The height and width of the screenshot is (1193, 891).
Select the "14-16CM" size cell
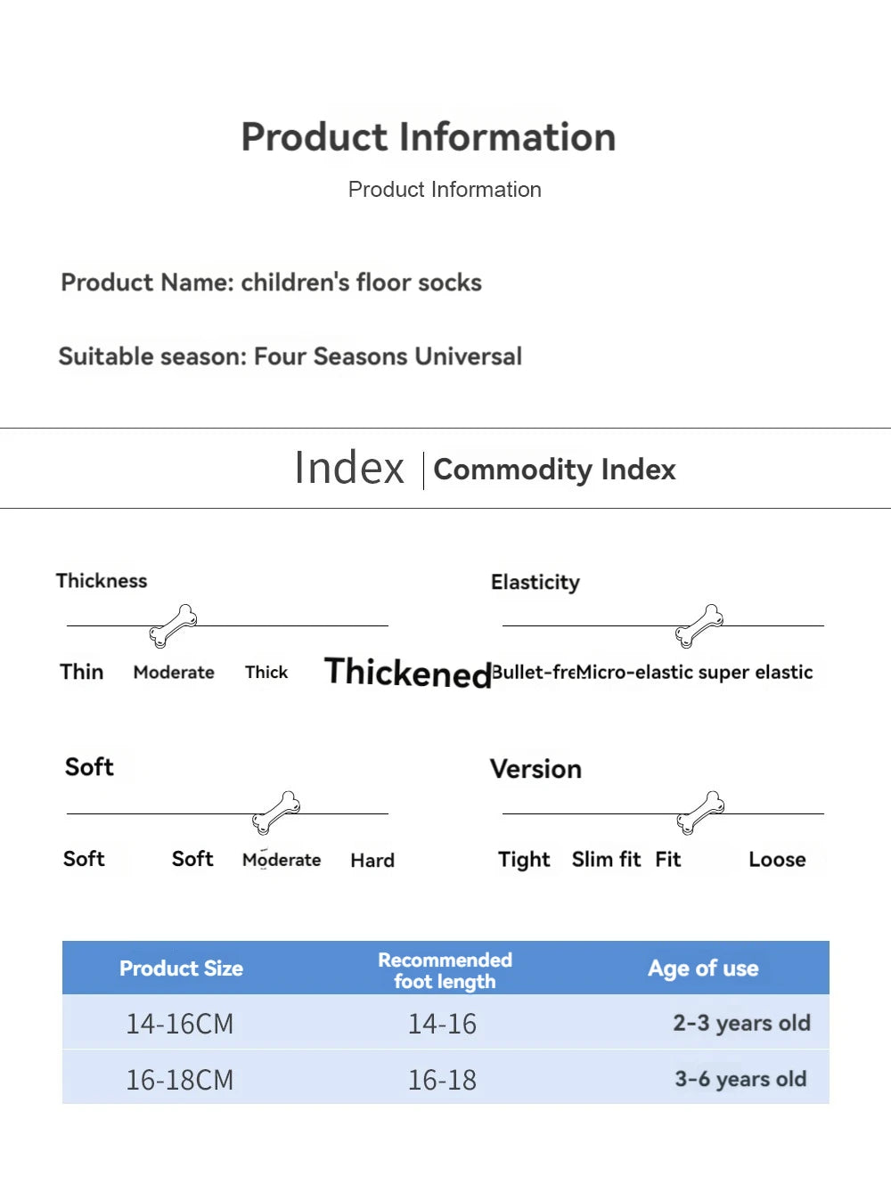(180, 1024)
